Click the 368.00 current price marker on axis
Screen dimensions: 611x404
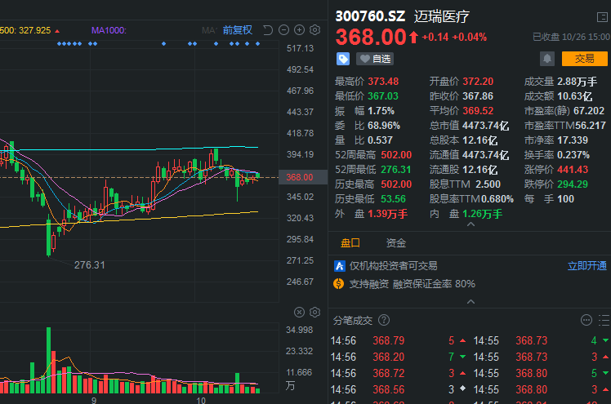(303, 177)
